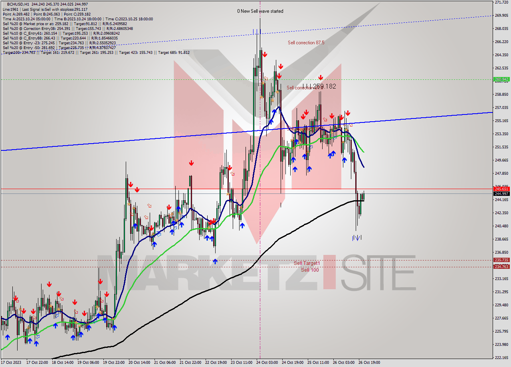The width and height of the screenshot is (511, 367).
Task: Click the 249.665 price axis label
Action: (501, 160)
